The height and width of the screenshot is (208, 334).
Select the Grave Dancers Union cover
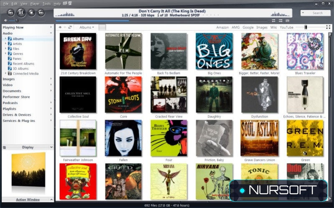coord(260,138)
